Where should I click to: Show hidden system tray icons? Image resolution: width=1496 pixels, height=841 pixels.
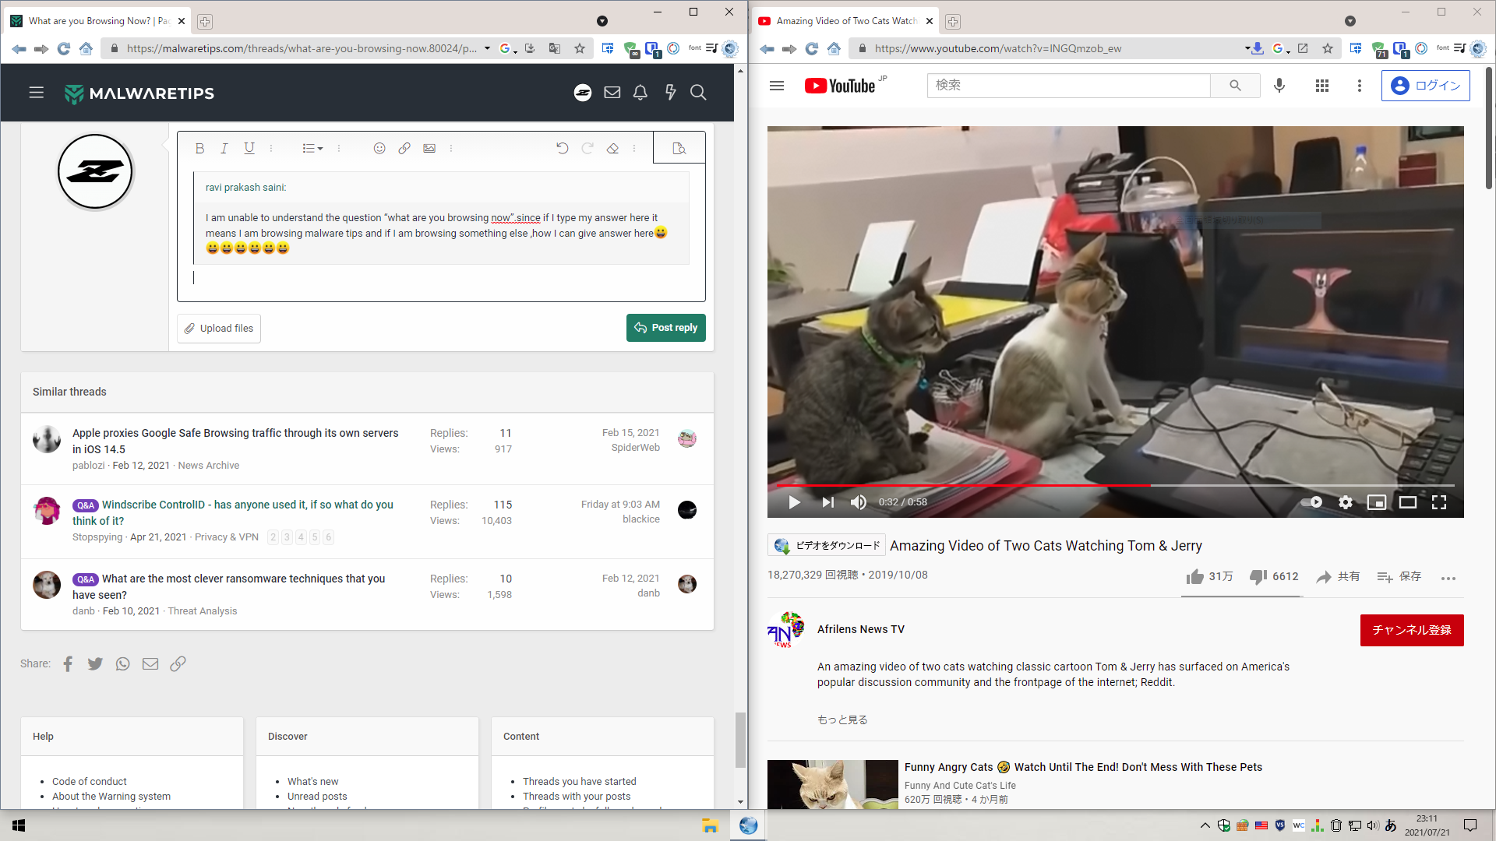point(1205,825)
